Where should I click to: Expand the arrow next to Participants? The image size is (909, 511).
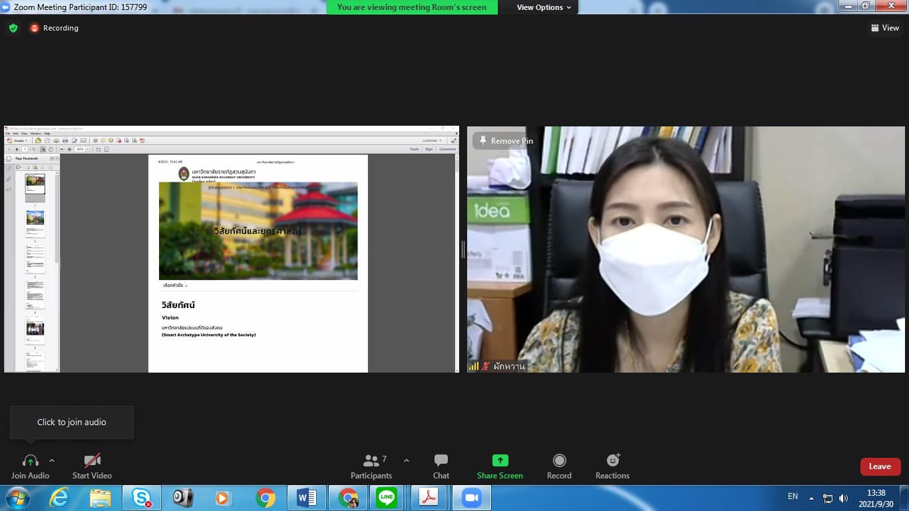pyautogui.click(x=407, y=460)
